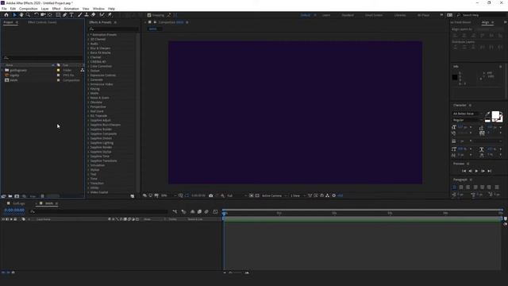Click the white fill color swatch

click(495, 114)
